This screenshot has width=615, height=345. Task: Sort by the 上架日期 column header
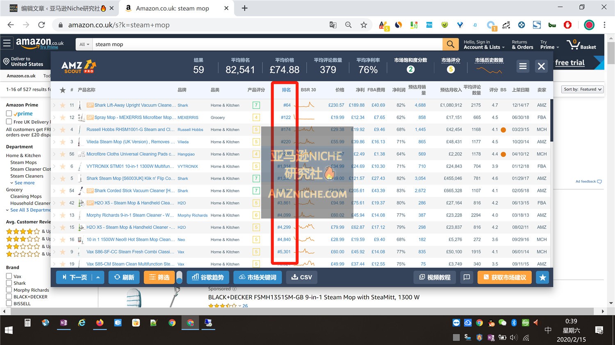tap(520, 90)
